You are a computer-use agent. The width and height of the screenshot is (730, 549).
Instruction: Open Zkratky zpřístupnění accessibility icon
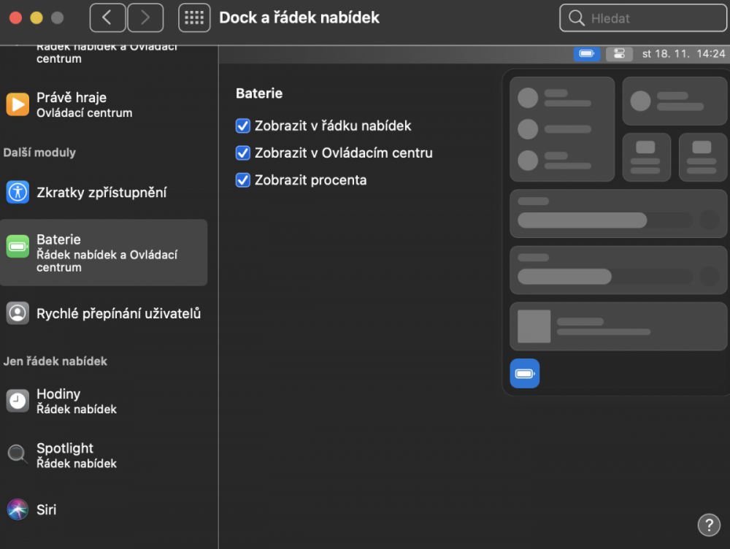click(x=18, y=192)
